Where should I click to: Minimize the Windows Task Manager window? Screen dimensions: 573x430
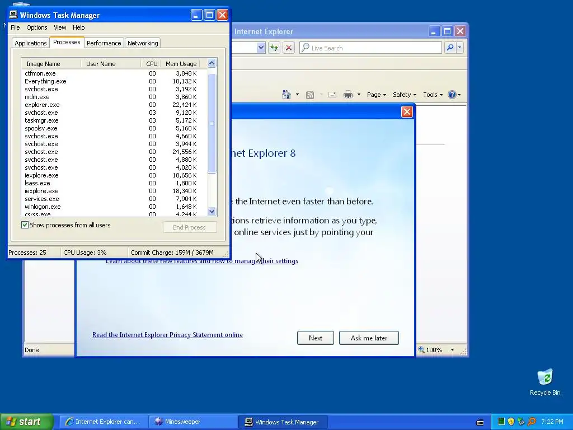coord(196,15)
